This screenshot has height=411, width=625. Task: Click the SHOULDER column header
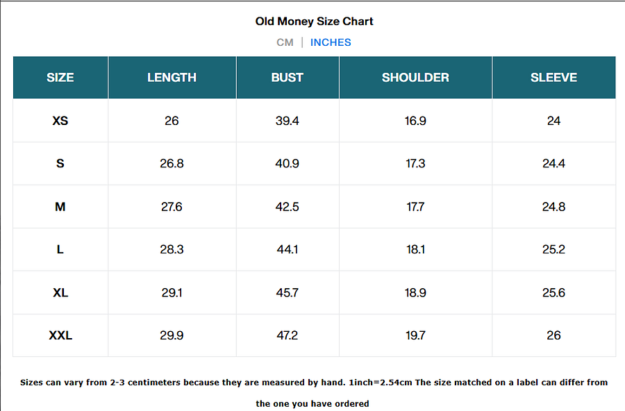[415, 78]
